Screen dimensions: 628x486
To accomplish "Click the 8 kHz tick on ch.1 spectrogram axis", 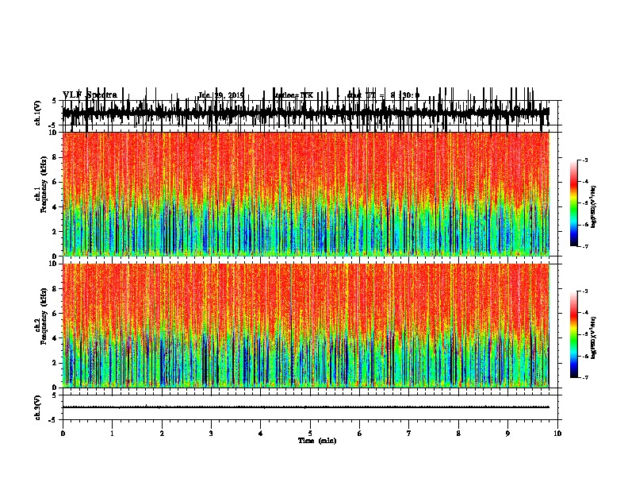I will coord(56,157).
